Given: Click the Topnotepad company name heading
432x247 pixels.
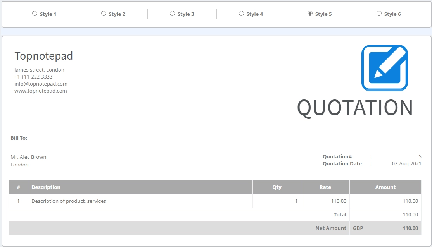Looking at the screenshot, I should coord(43,56).
